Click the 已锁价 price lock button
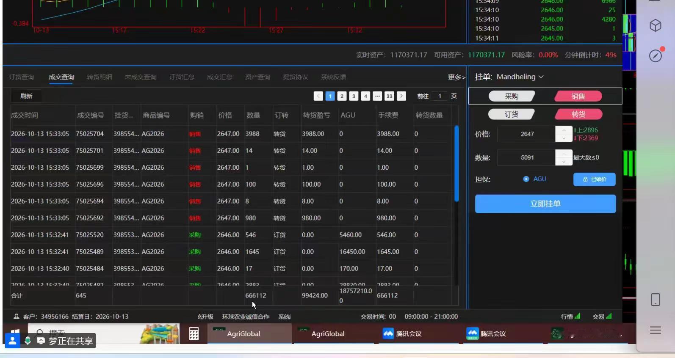675x358 pixels. (595, 179)
